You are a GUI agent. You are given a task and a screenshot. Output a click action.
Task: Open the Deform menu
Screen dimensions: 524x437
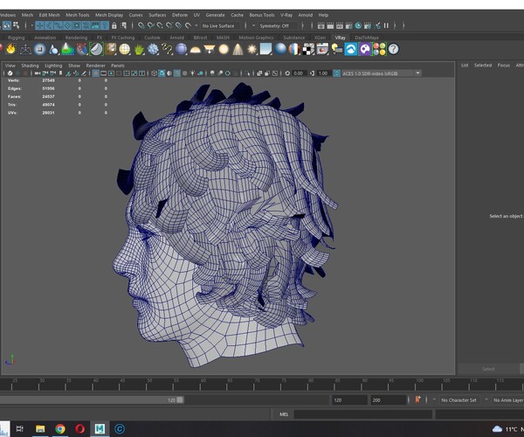180,15
